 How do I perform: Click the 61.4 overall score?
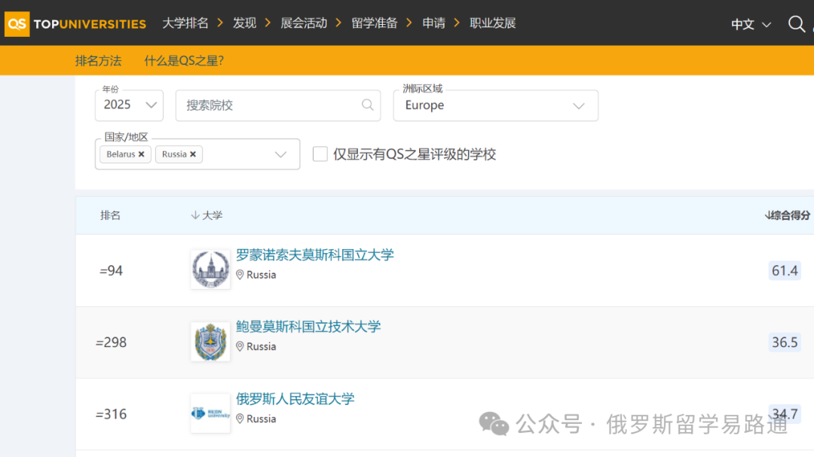pos(785,270)
